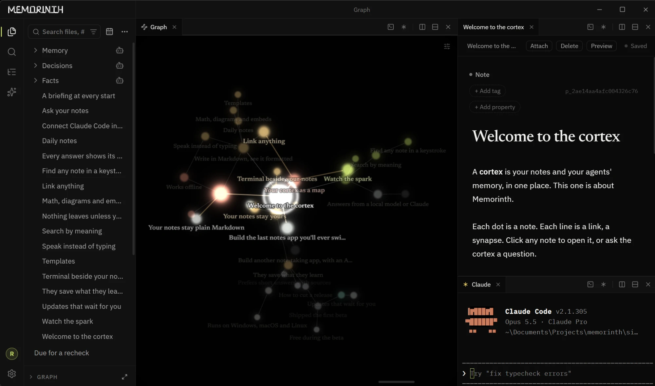
Task: Open the files view in the left rail
Action: (x=12, y=32)
